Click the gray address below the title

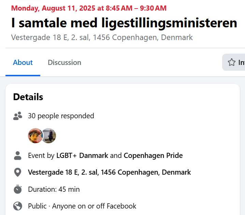coord(102,37)
